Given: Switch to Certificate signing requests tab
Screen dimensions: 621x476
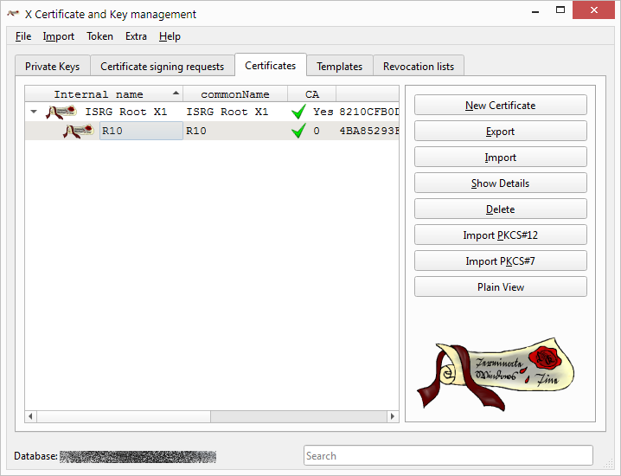Looking at the screenshot, I should tap(162, 66).
